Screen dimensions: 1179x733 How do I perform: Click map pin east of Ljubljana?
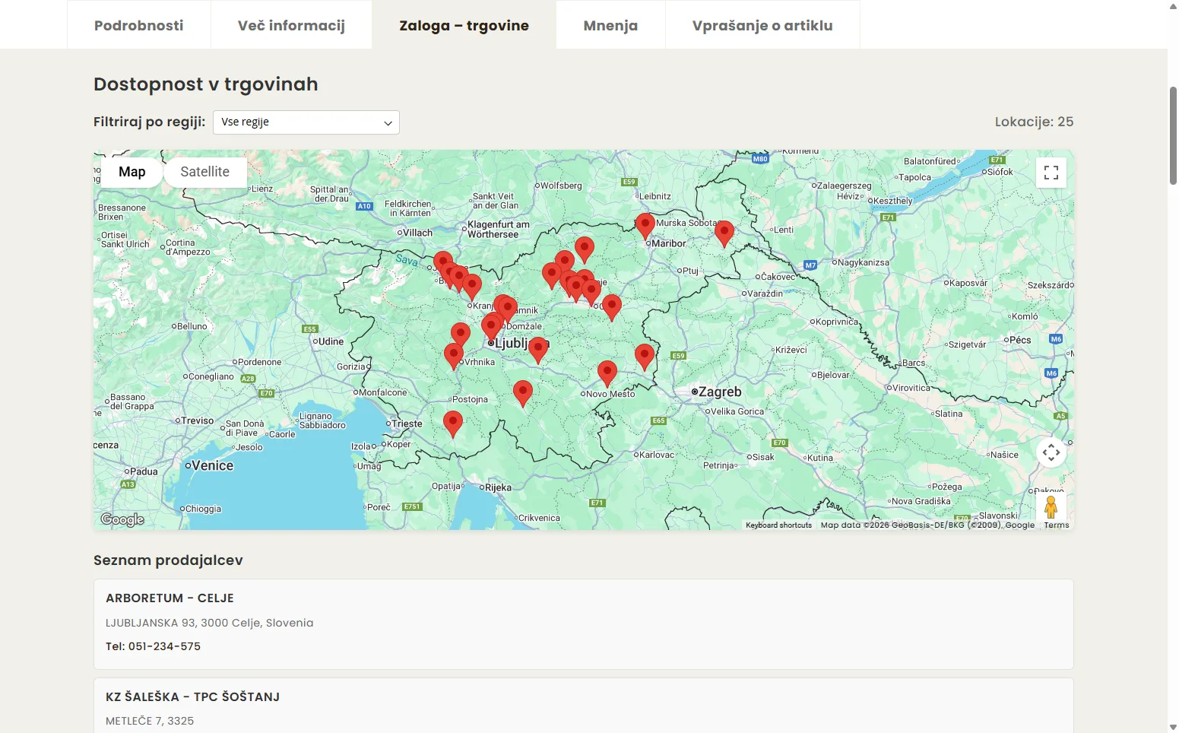[x=538, y=351]
